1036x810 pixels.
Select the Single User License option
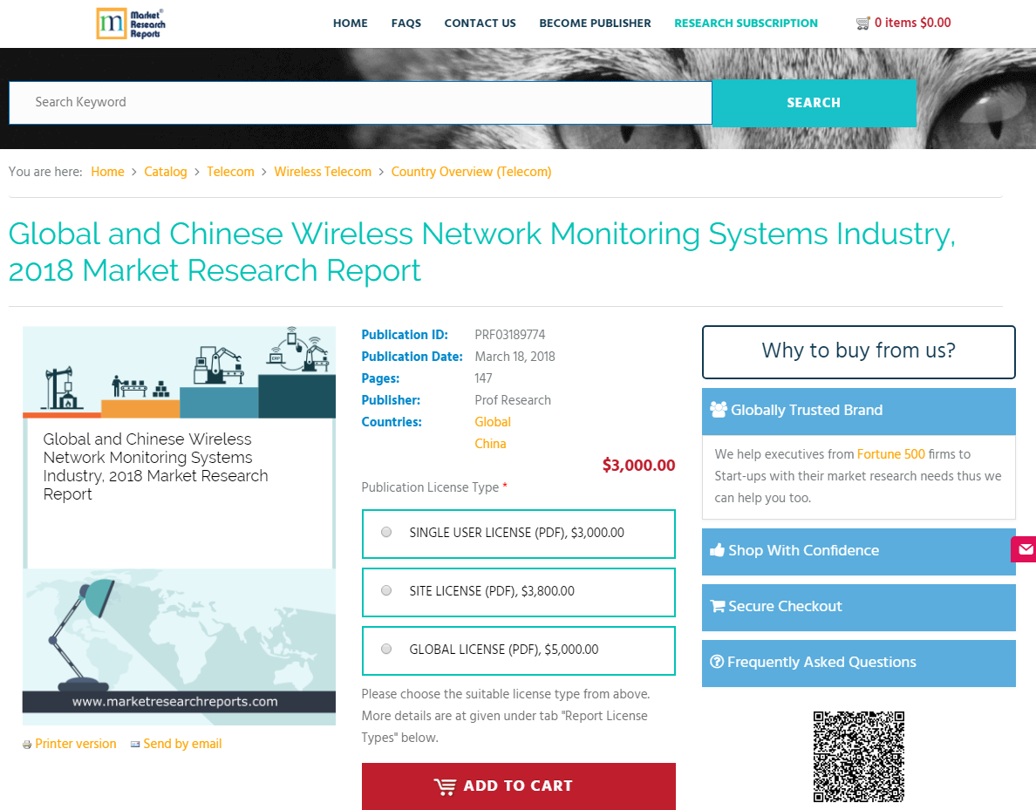385,532
